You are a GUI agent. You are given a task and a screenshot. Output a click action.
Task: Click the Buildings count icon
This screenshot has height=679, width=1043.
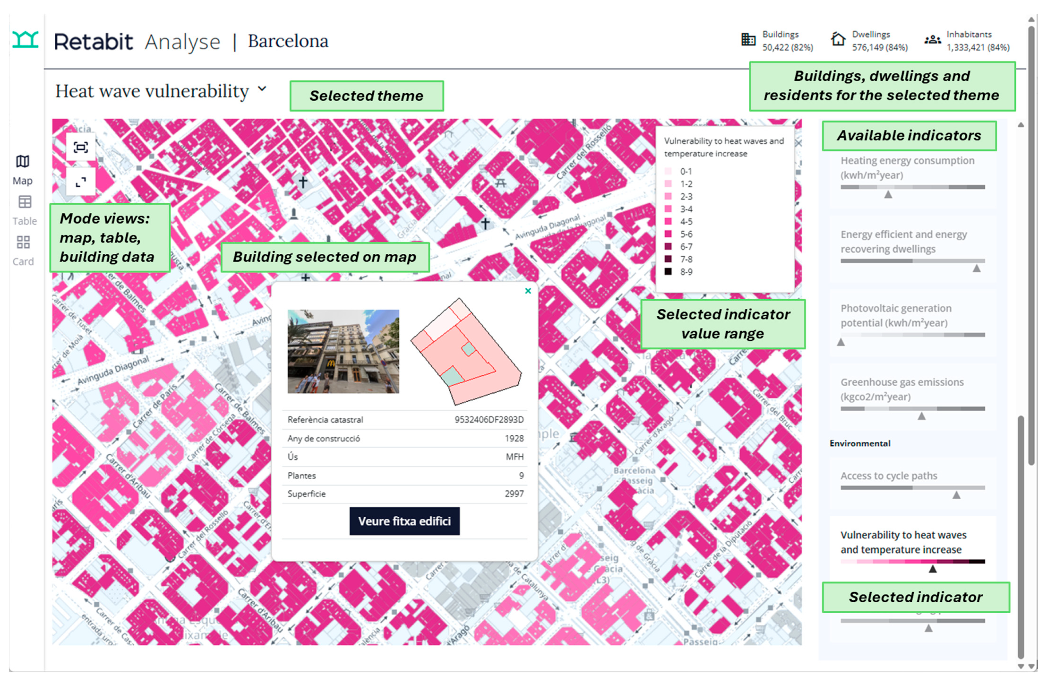coord(748,39)
